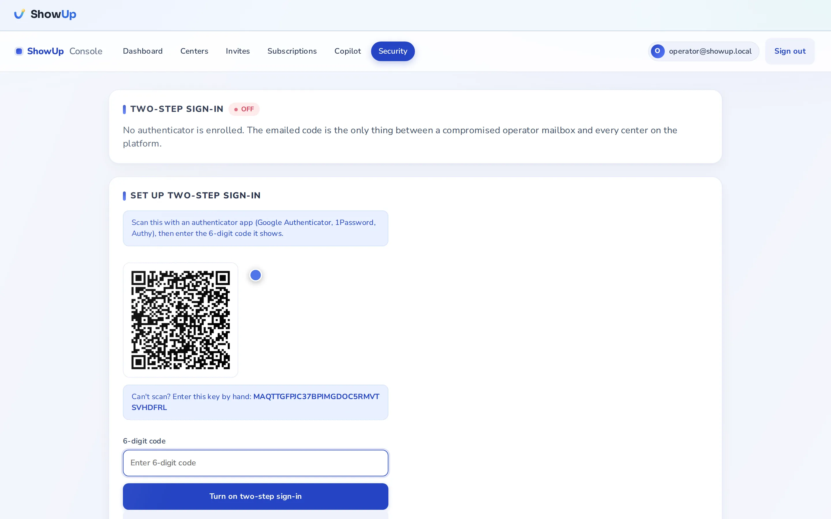Click the ShowUp Console brand text
The height and width of the screenshot is (519, 831).
(x=65, y=51)
